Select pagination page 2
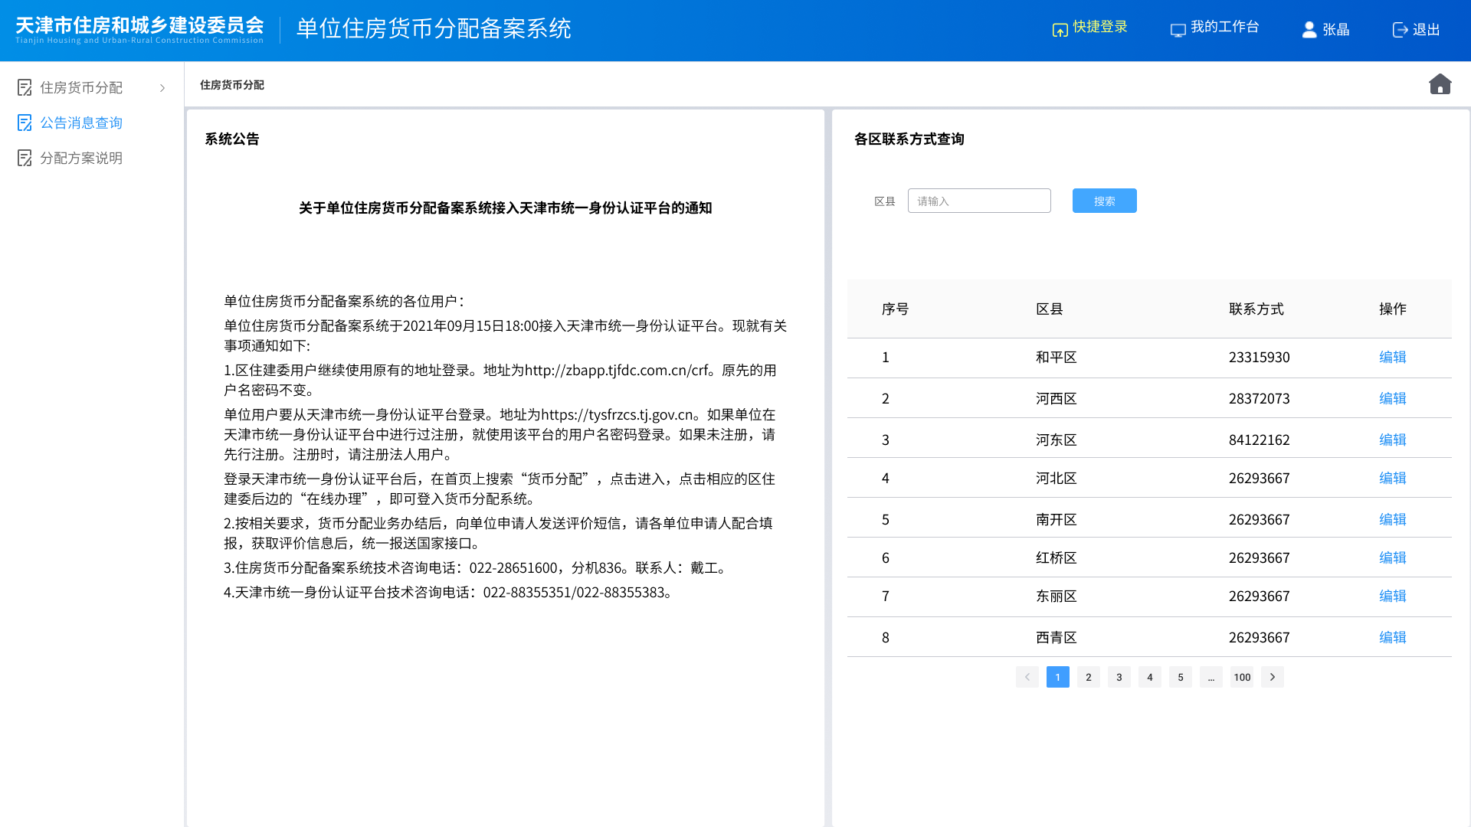 click(x=1089, y=677)
